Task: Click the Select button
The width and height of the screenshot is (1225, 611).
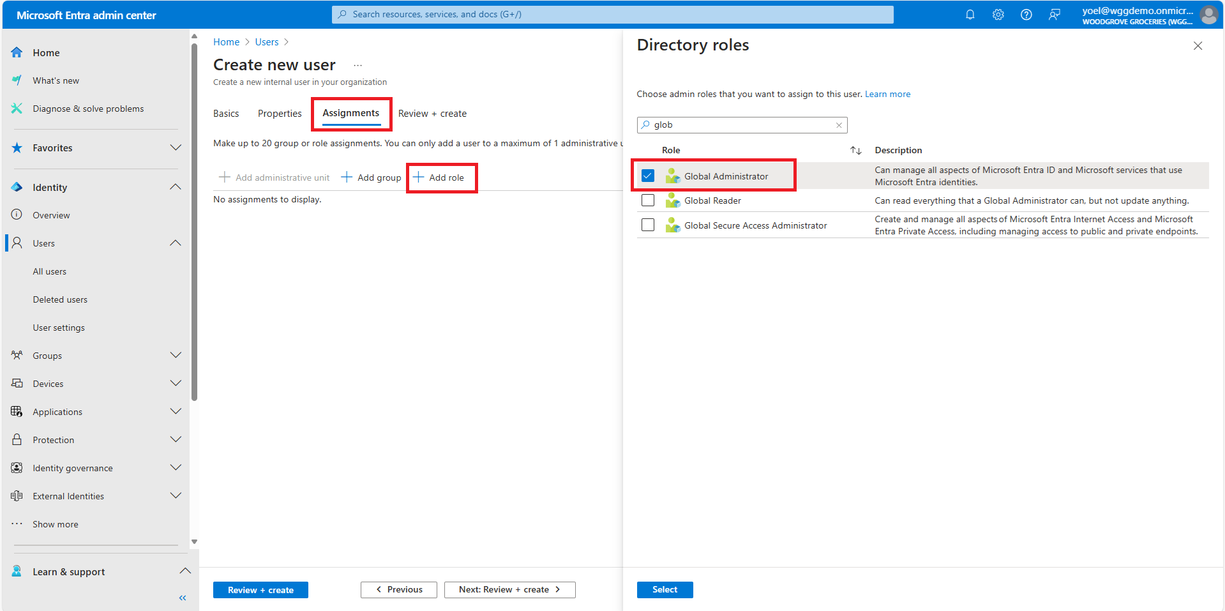Action: point(665,589)
